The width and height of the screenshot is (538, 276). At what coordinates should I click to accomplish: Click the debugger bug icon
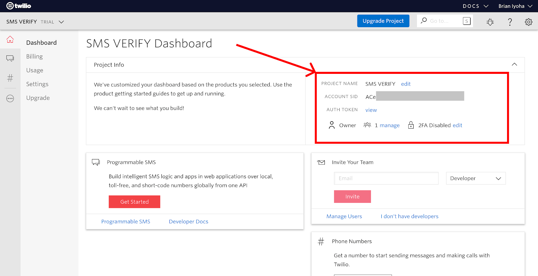(490, 22)
